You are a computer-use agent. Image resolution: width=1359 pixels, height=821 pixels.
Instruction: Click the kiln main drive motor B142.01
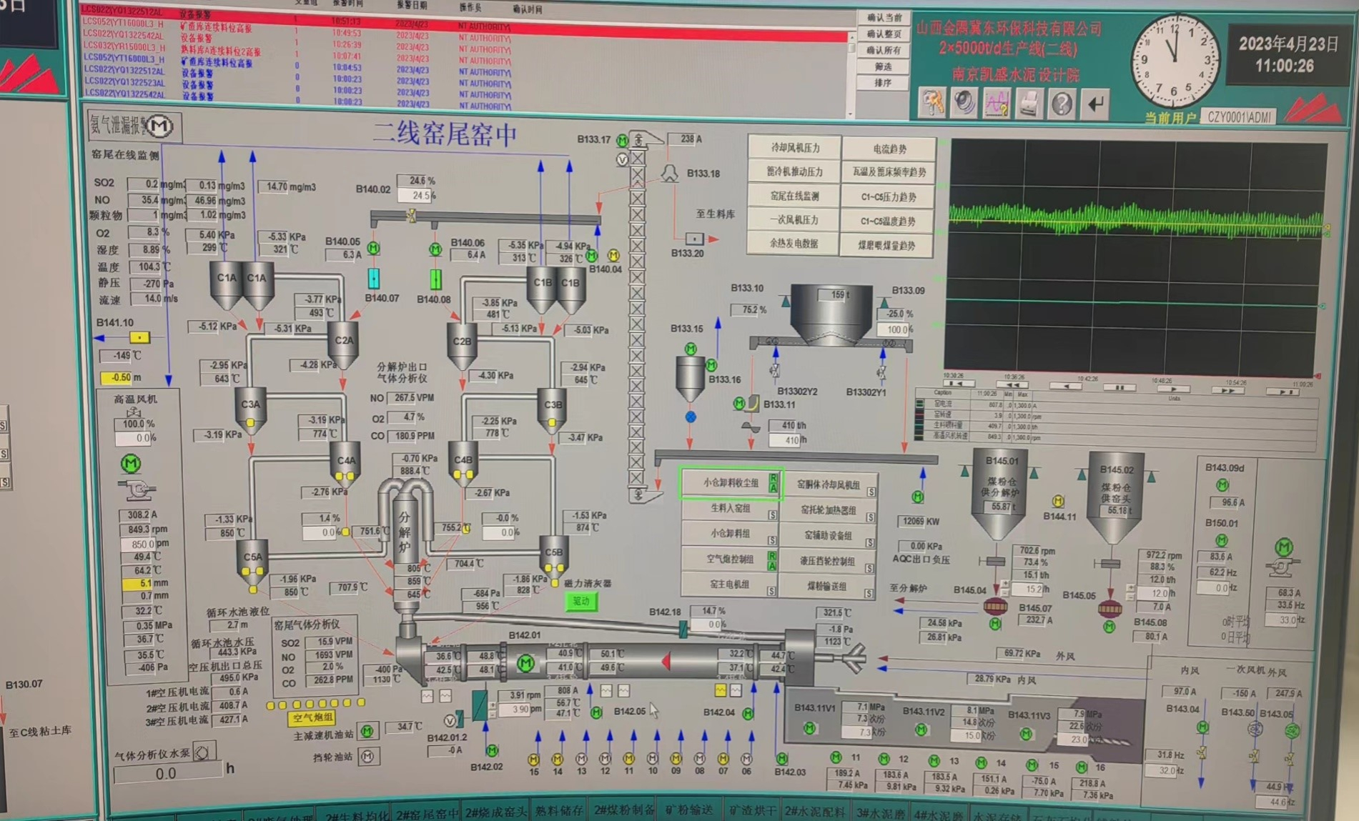click(525, 663)
